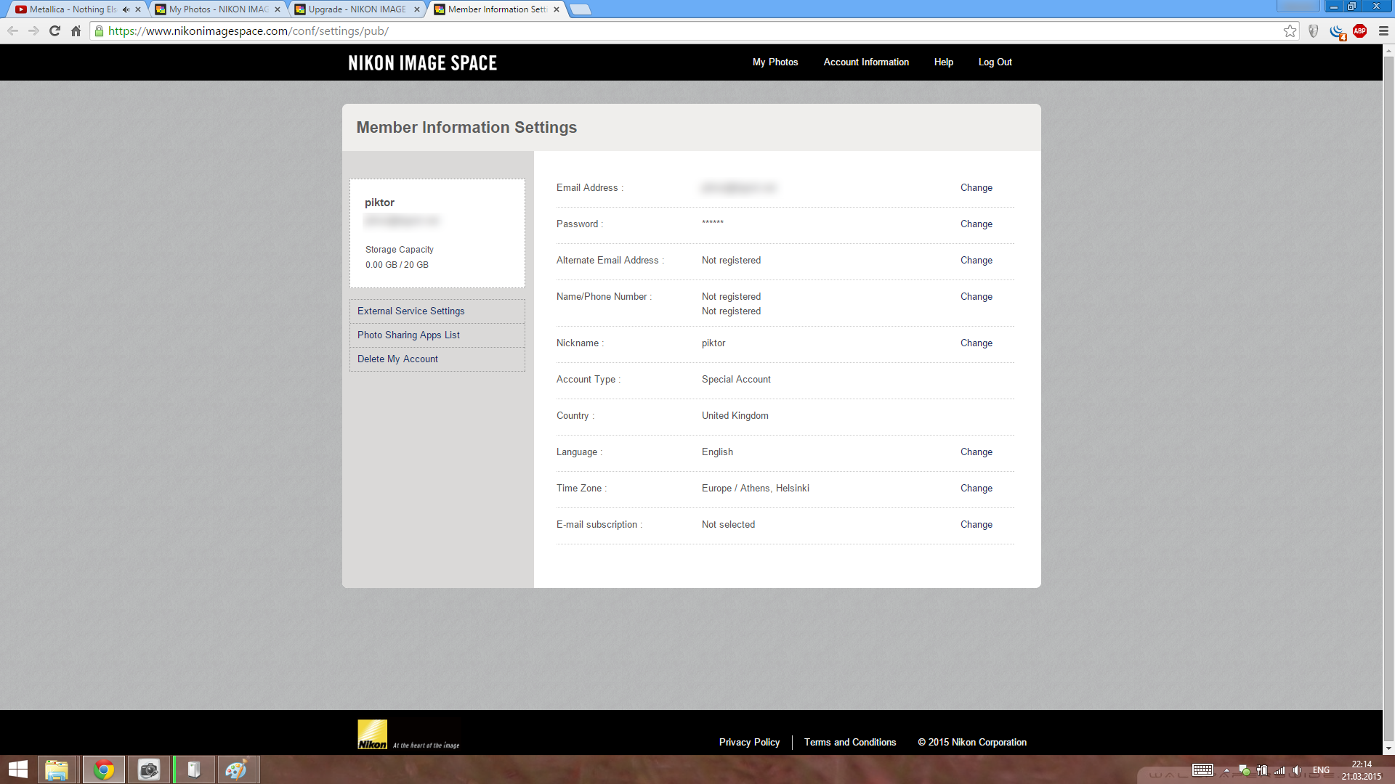Reload the page with the refresh icon
The height and width of the screenshot is (784, 1395).
coord(54,30)
